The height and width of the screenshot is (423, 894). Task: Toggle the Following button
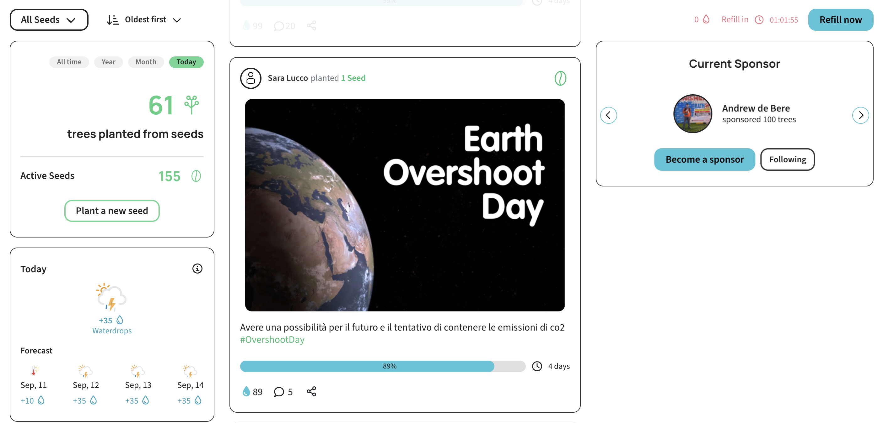787,159
